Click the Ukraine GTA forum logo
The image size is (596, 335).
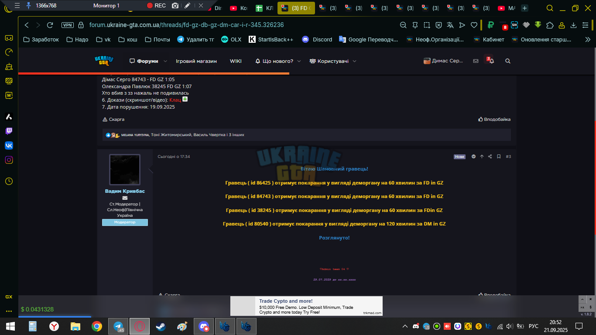tap(104, 61)
